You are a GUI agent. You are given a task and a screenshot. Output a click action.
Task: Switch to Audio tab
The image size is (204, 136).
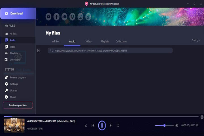click(72, 41)
